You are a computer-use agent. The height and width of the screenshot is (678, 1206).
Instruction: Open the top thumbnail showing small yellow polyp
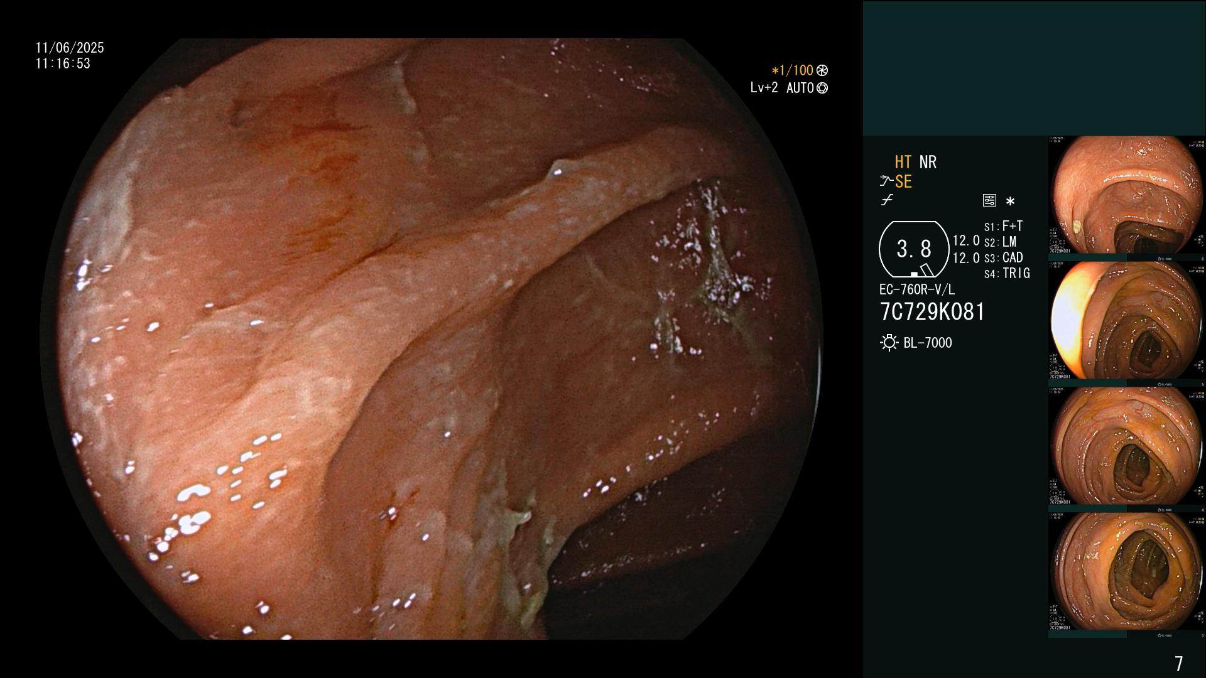click(x=1127, y=196)
